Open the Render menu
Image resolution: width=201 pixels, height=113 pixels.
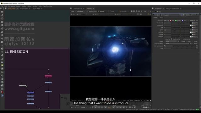[24, 6]
